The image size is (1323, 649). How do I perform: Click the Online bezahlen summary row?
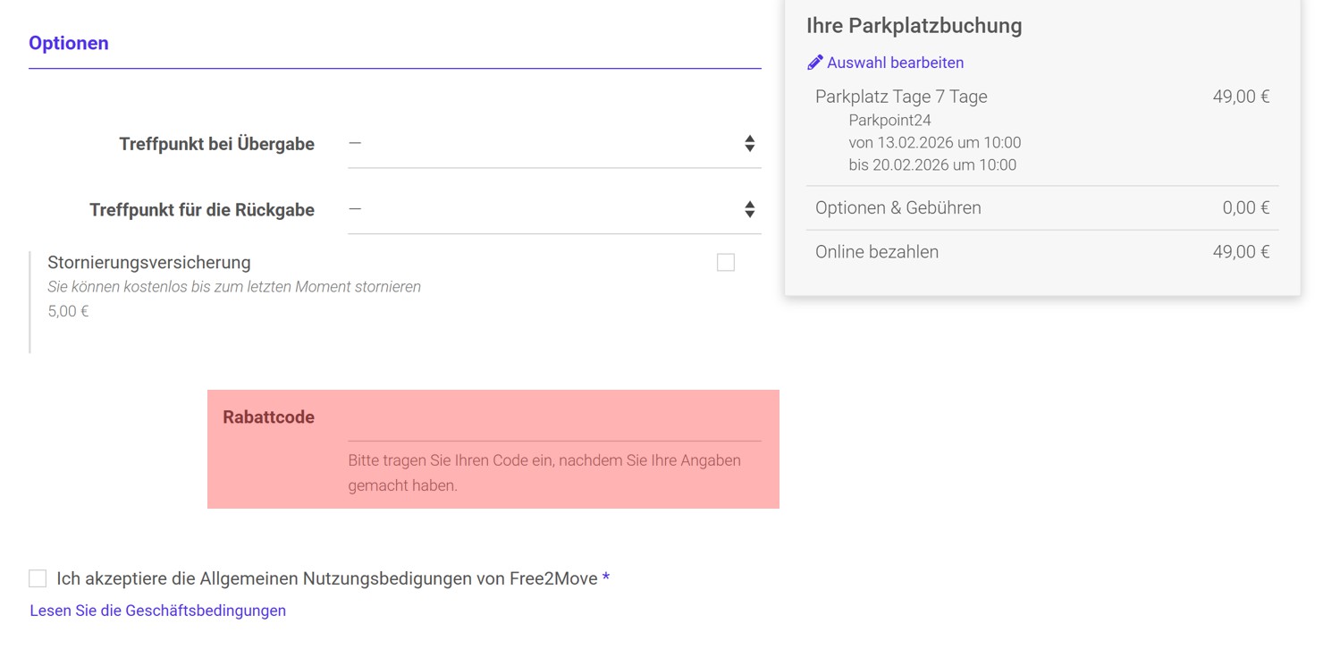point(877,251)
